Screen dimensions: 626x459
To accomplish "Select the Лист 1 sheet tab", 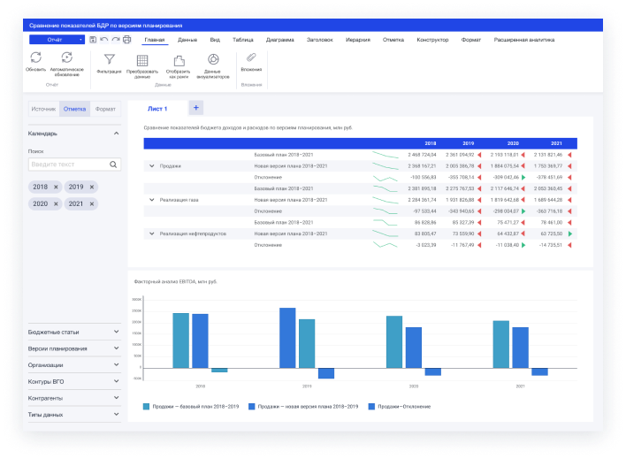I will [x=157, y=109].
